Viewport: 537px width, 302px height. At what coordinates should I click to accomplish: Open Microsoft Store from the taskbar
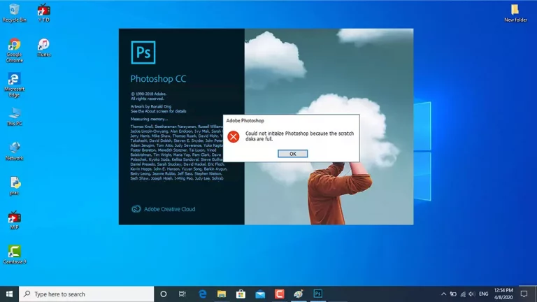tap(241, 294)
